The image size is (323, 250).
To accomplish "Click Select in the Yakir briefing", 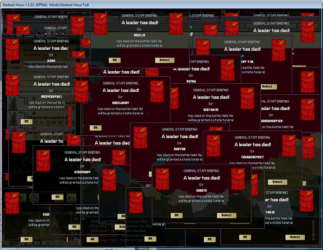I will tap(295, 237).
